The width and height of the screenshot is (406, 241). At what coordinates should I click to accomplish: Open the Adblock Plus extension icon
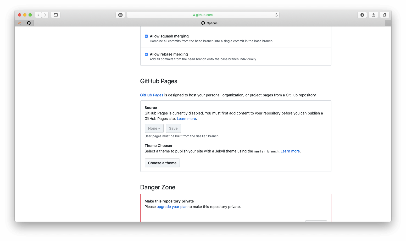[120, 15]
